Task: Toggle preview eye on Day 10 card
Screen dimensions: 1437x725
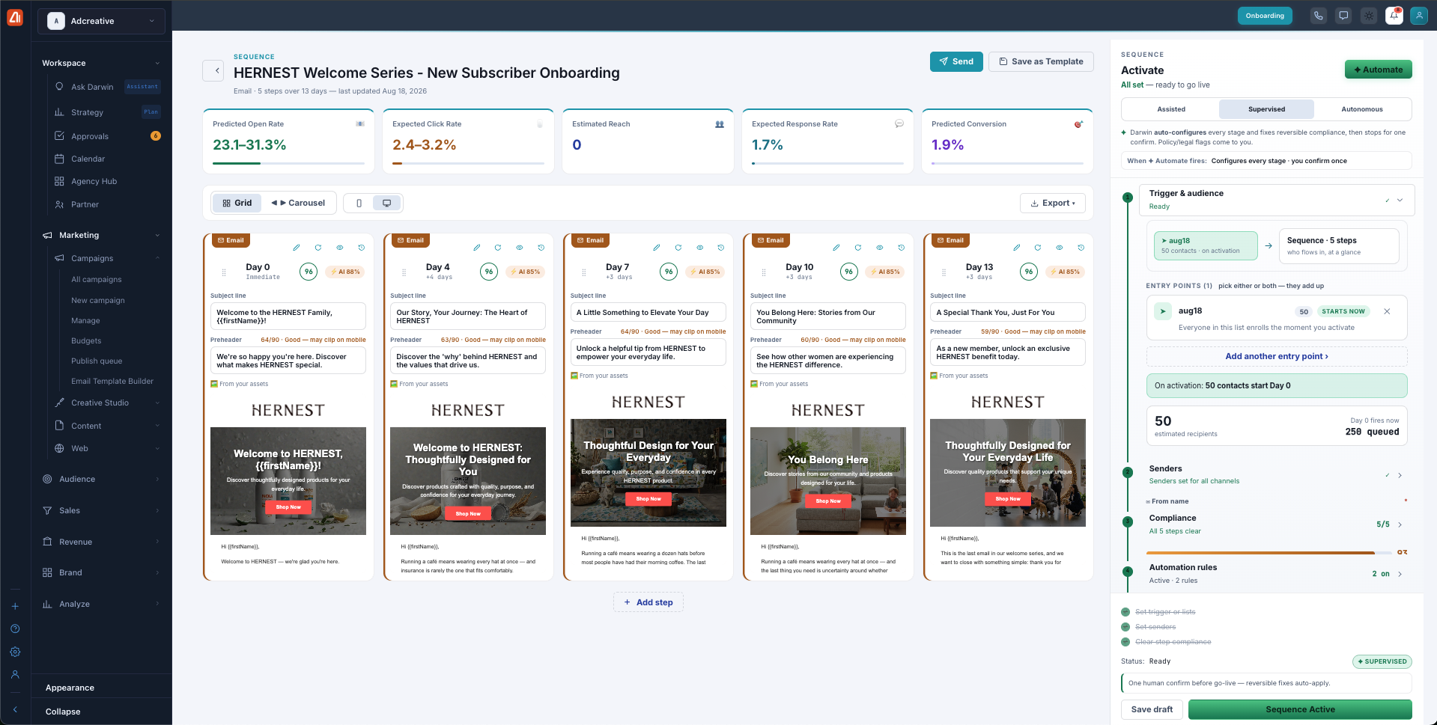Action: 880,248
